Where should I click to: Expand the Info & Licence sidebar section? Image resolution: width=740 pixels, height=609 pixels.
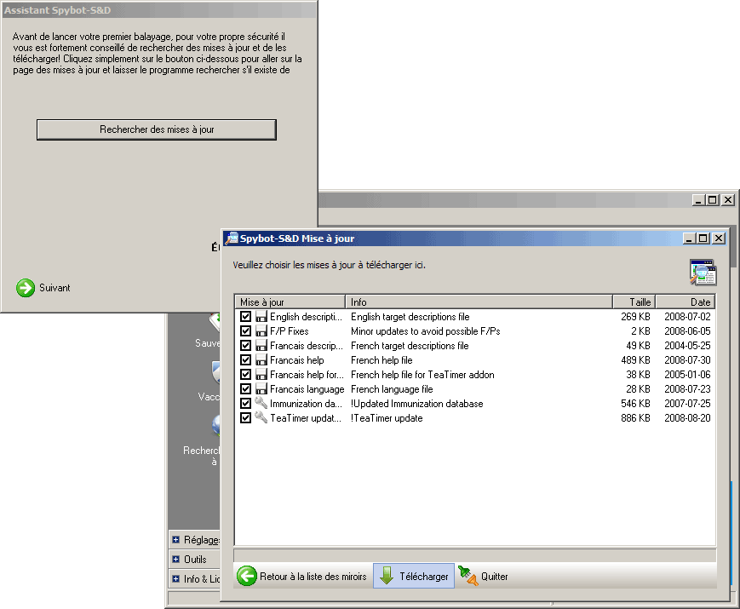(175, 579)
